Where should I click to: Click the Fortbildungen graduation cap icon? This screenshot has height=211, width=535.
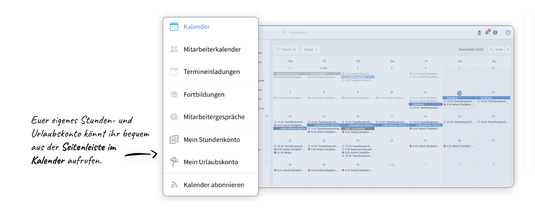tap(174, 94)
